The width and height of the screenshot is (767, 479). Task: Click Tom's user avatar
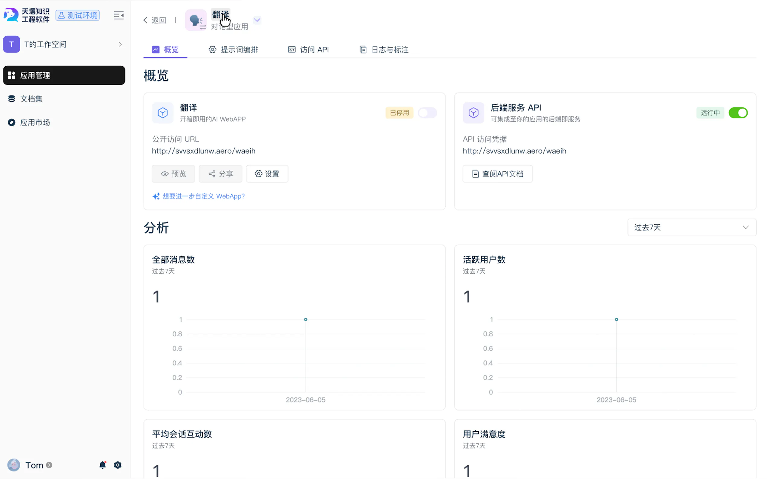[x=14, y=465]
